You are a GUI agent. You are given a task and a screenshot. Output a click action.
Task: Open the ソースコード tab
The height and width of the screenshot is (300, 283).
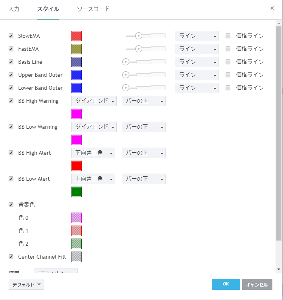click(x=93, y=9)
